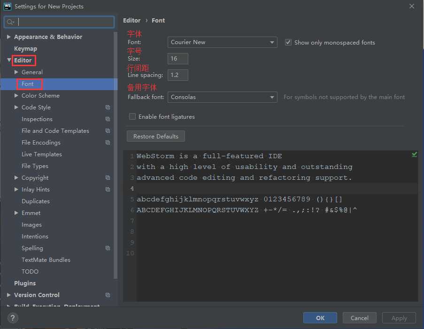Toggle Show only monospaced fonts checkbox
This screenshot has width=424, height=329.
click(288, 42)
